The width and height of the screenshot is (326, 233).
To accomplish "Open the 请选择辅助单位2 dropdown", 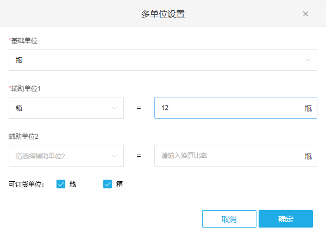I will click(66, 156).
